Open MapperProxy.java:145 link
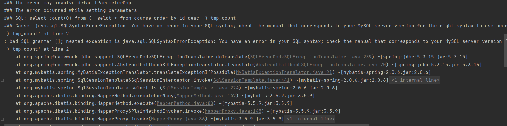This screenshot has width=507, height=126. [x=233, y=111]
